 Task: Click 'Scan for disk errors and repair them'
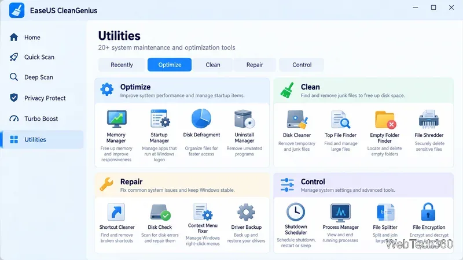160,238
